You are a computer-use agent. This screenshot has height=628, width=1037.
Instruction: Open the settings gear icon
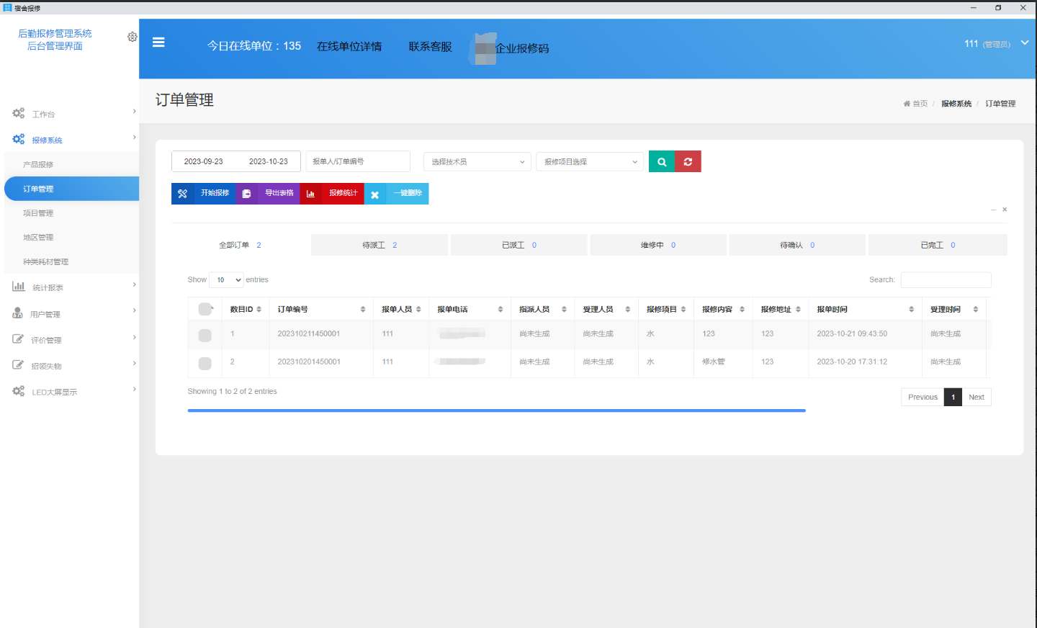pos(132,37)
